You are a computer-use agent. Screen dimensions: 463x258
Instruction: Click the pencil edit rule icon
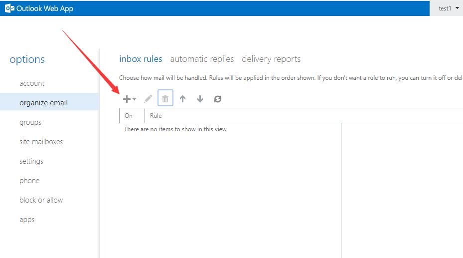(148, 99)
